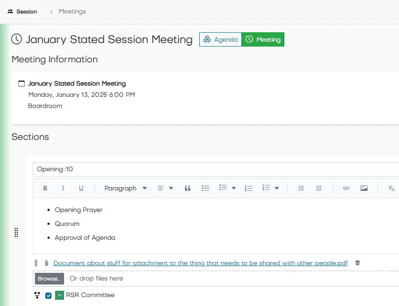This screenshot has width=399, height=306.
Task: Go back to Meetings breadcrumb
Action: [x=72, y=12]
